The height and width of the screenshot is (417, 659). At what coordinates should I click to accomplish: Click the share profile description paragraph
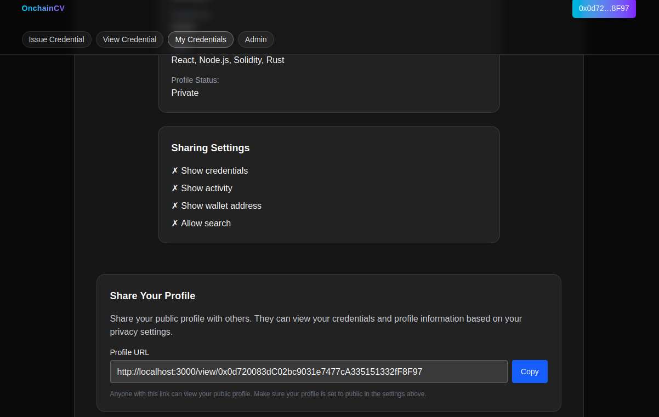316,325
